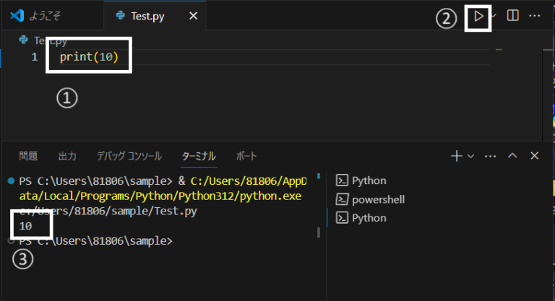Viewport: 555px width, 301px height.
Task: Select the Python terminal below powershell
Action: [369, 217]
